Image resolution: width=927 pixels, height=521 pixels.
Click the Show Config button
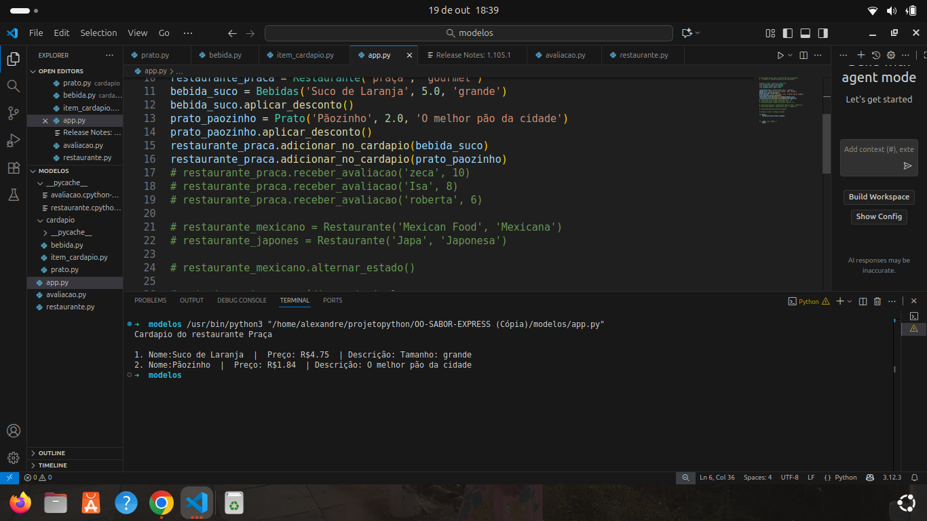[879, 216]
